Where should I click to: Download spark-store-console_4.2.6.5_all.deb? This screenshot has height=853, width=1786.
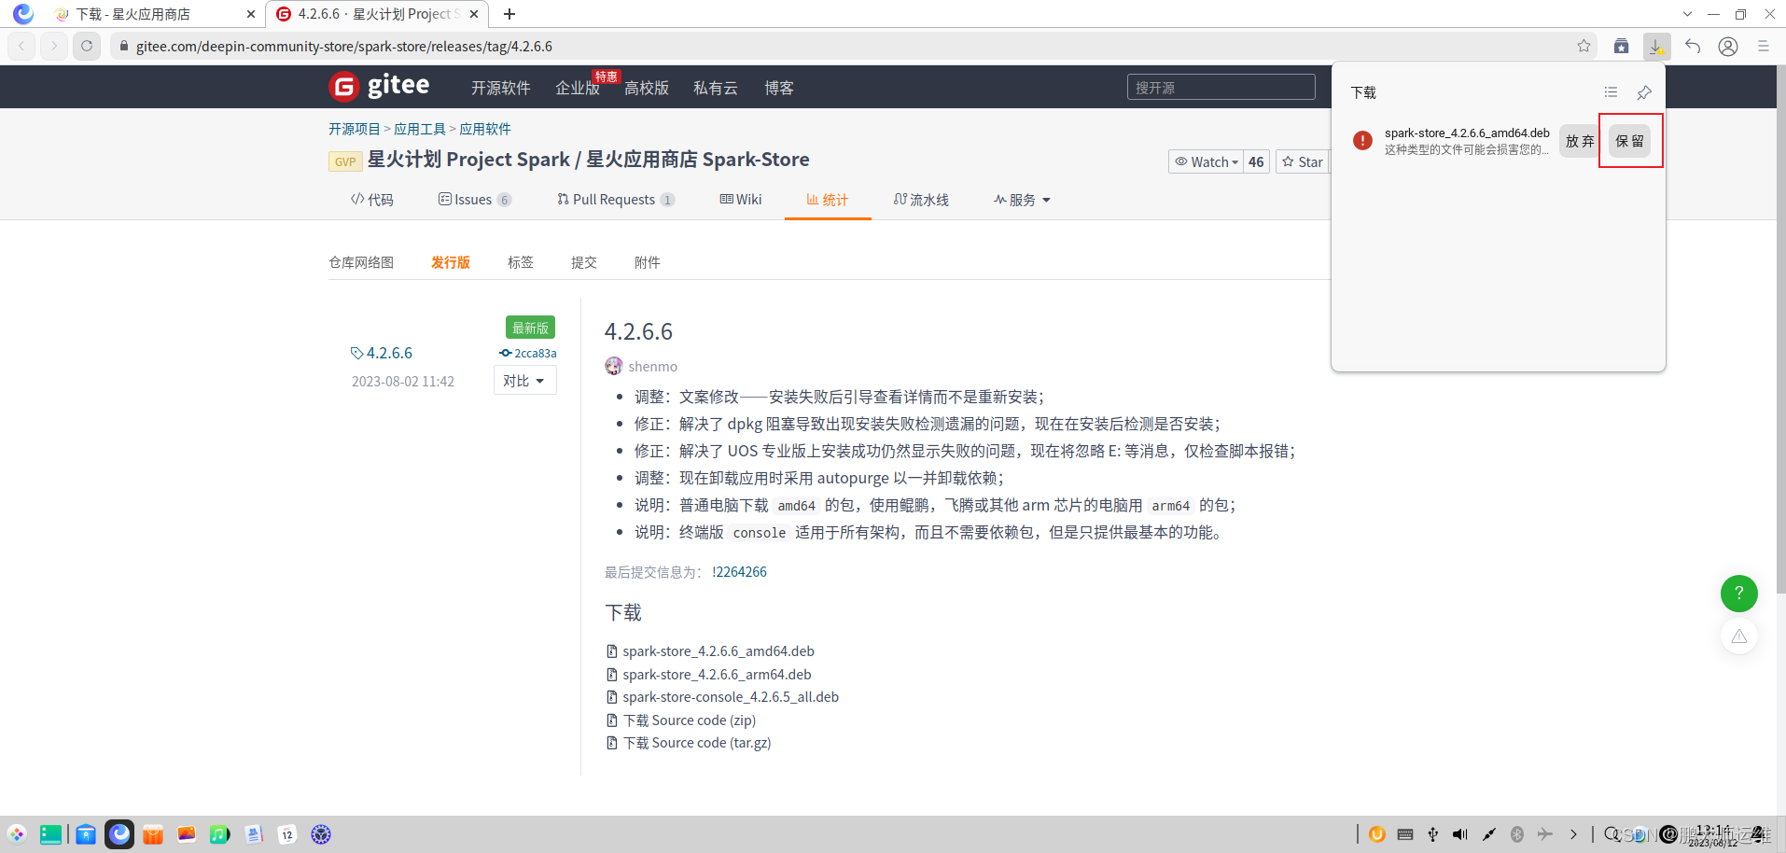tap(731, 696)
